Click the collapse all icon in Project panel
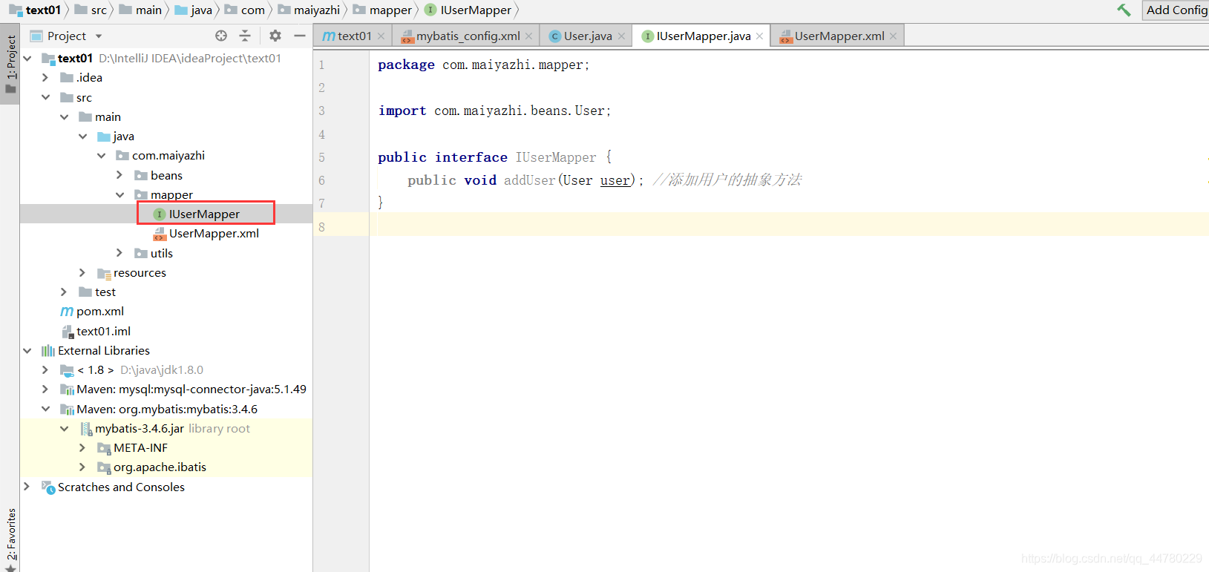Viewport: 1209px width, 572px height. tap(245, 36)
